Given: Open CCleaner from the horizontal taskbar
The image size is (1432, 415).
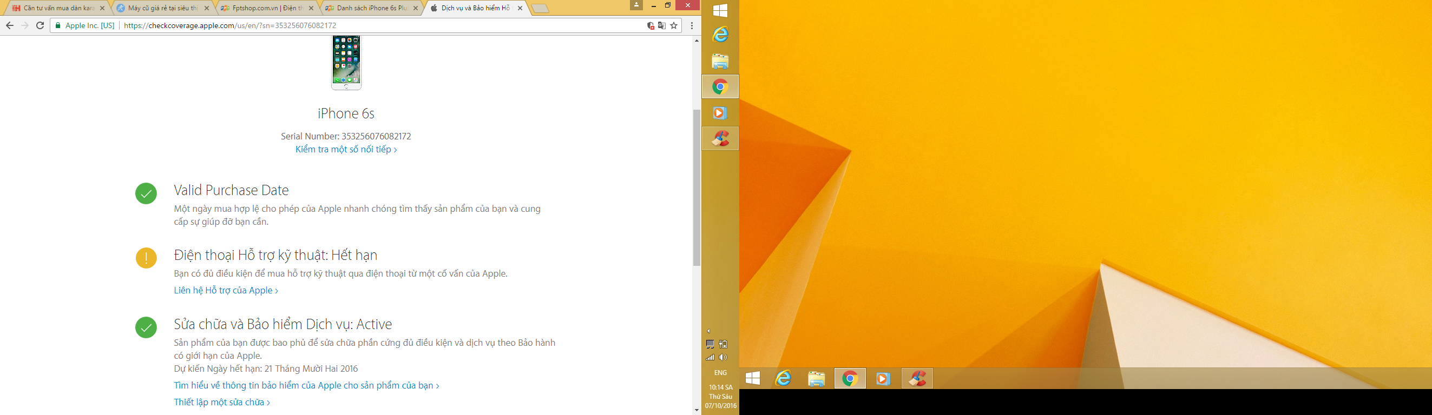Looking at the screenshot, I should (917, 378).
